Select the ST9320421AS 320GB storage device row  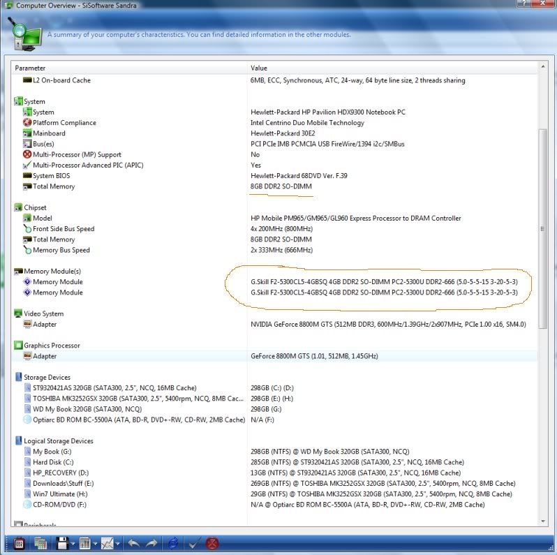click(x=274, y=387)
